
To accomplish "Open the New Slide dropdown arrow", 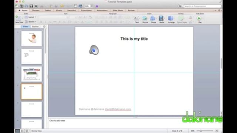I will (x=22, y=18).
